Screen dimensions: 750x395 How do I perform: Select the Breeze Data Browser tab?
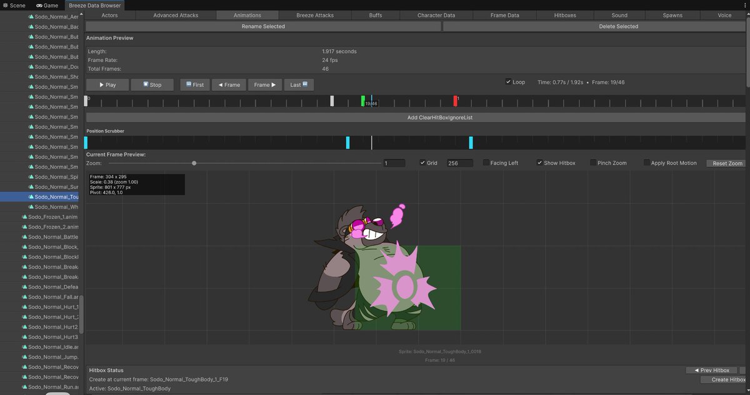(95, 5)
